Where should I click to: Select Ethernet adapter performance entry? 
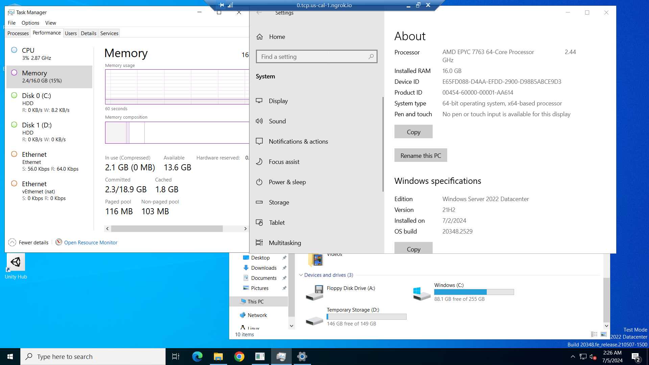pyautogui.click(x=49, y=161)
